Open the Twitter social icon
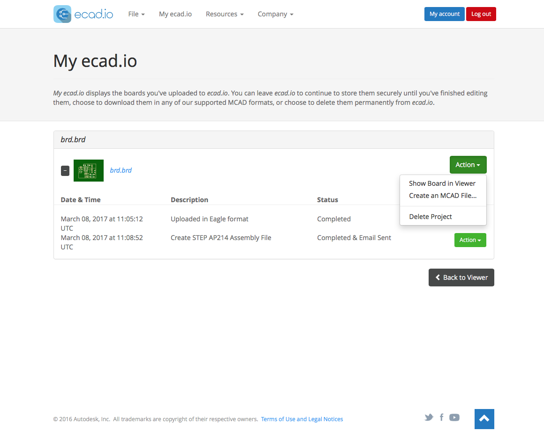 (x=429, y=417)
